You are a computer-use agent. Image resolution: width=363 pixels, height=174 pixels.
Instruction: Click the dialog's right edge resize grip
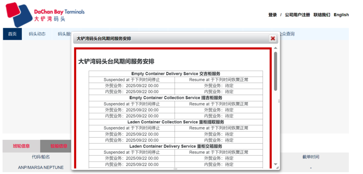(279, 101)
